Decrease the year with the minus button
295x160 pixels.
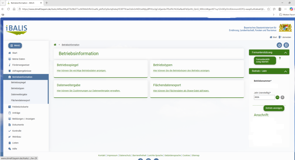[277, 97]
